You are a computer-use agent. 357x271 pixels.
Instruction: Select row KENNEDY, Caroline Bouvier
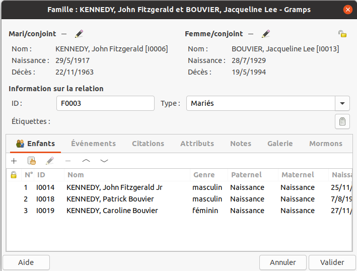point(179,211)
